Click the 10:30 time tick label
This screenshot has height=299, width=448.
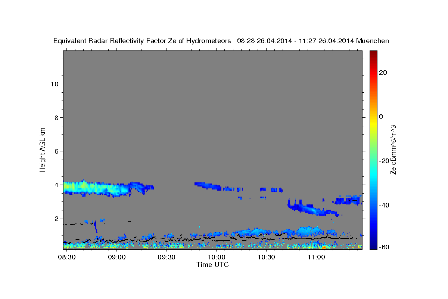266,258
